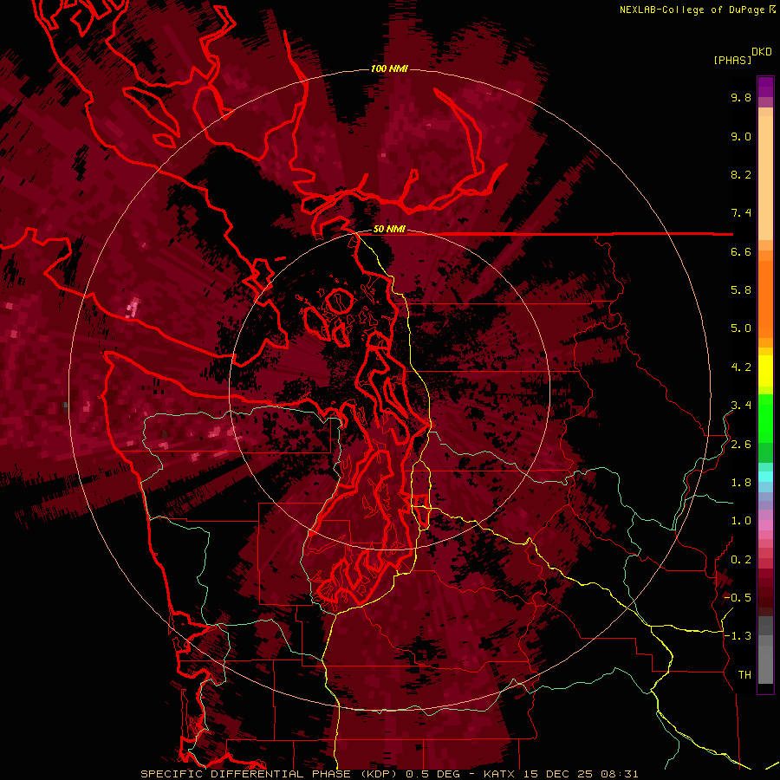This screenshot has height=780, width=780.
Task: Click the KATX radar site identifier
Action: [499, 774]
